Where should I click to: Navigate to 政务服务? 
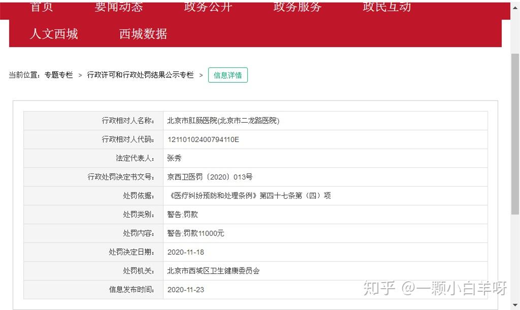[x=297, y=7]
